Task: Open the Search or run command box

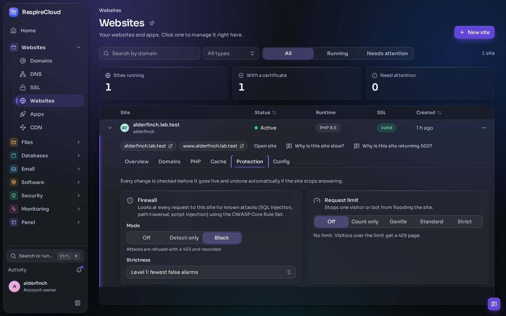Action: (x=45, y=256)
